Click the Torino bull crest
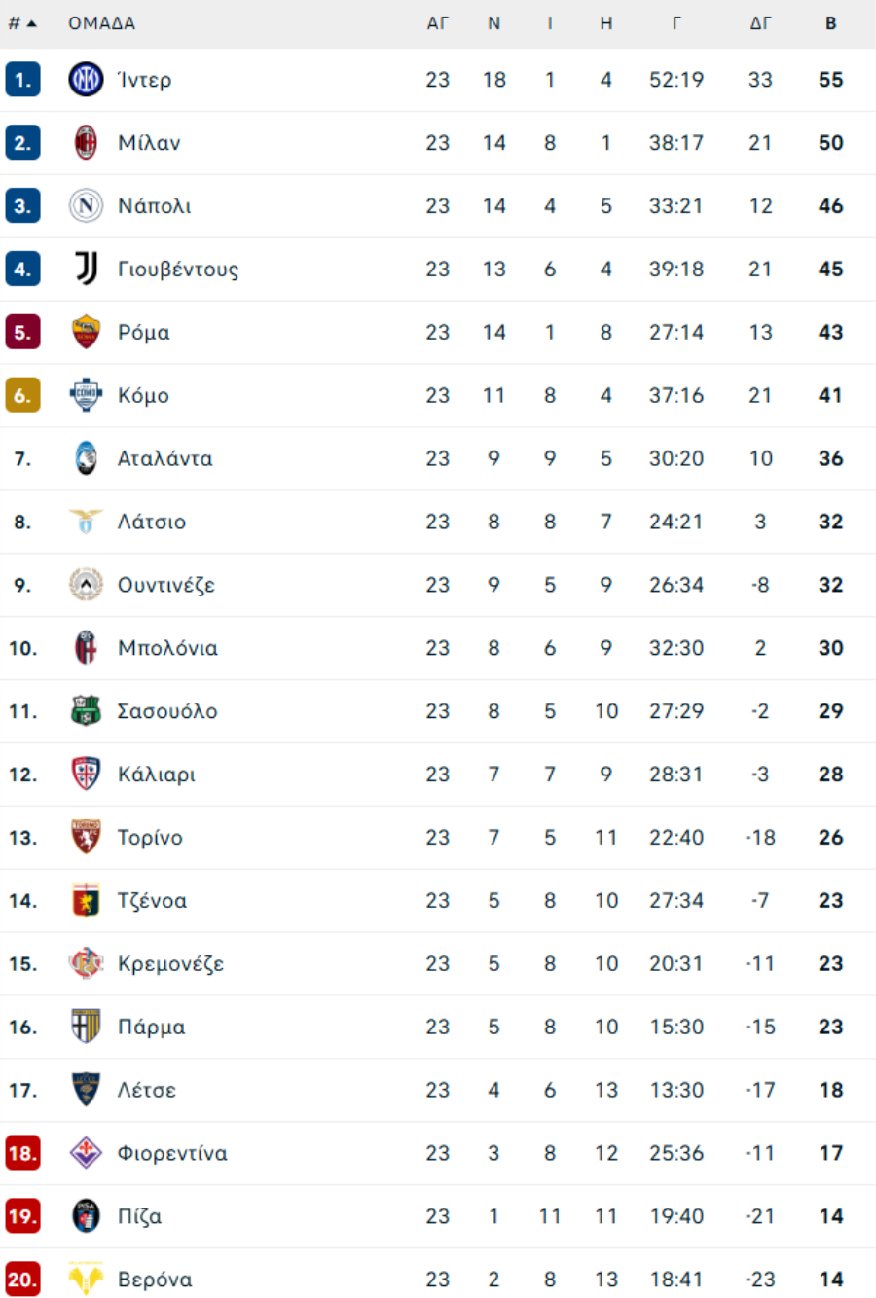The image size is (876, 1298). [x=86, y=838]
